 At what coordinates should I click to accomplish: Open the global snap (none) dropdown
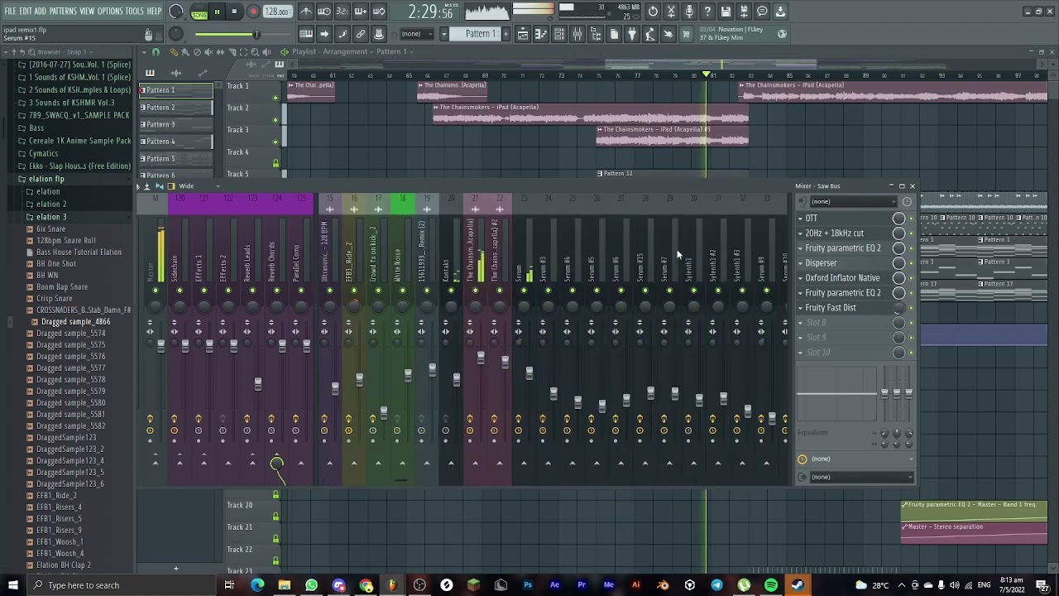(x=418, y=34)
